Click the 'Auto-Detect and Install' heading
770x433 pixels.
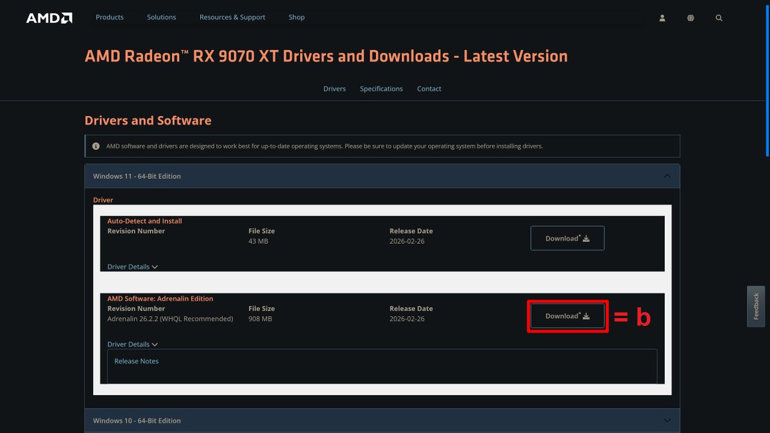point(144,221)
